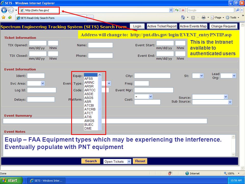Click the Google search box
245x184 pixels.
click(211, 10)
